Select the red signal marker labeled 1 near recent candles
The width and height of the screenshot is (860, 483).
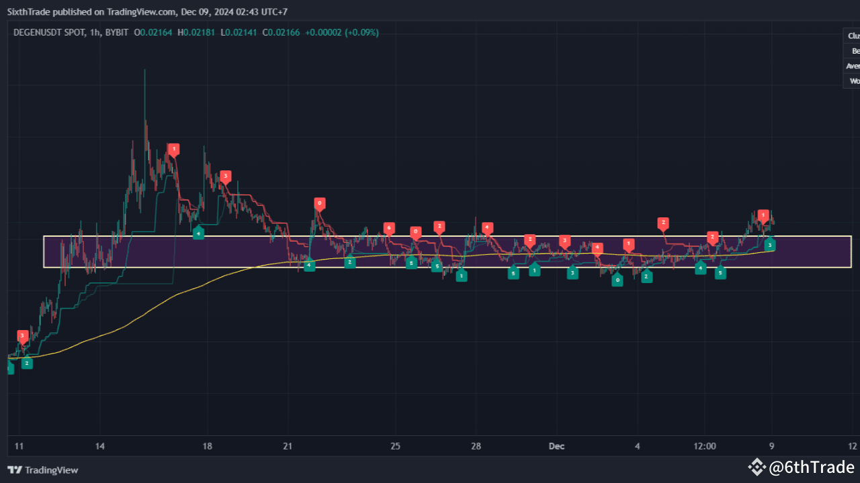[x=763, y=215]
